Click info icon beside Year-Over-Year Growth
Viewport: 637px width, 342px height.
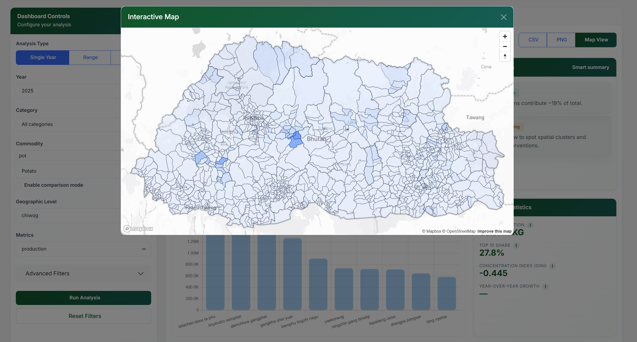tap(545, 286)
